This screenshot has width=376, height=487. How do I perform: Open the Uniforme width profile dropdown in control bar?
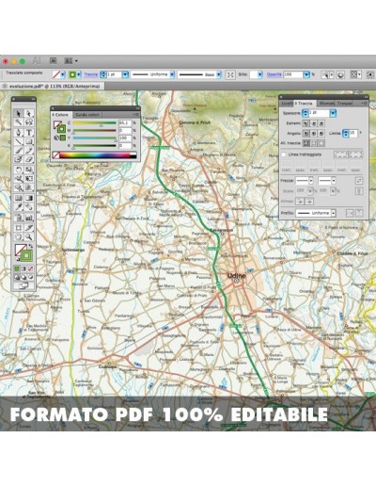[x=172, y=74]
